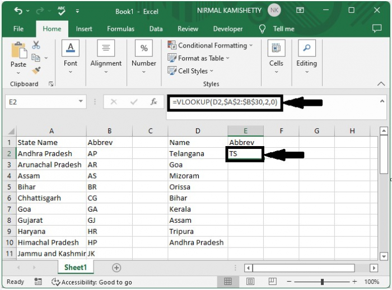Click the Insert Function fx icon

point(153,101)
